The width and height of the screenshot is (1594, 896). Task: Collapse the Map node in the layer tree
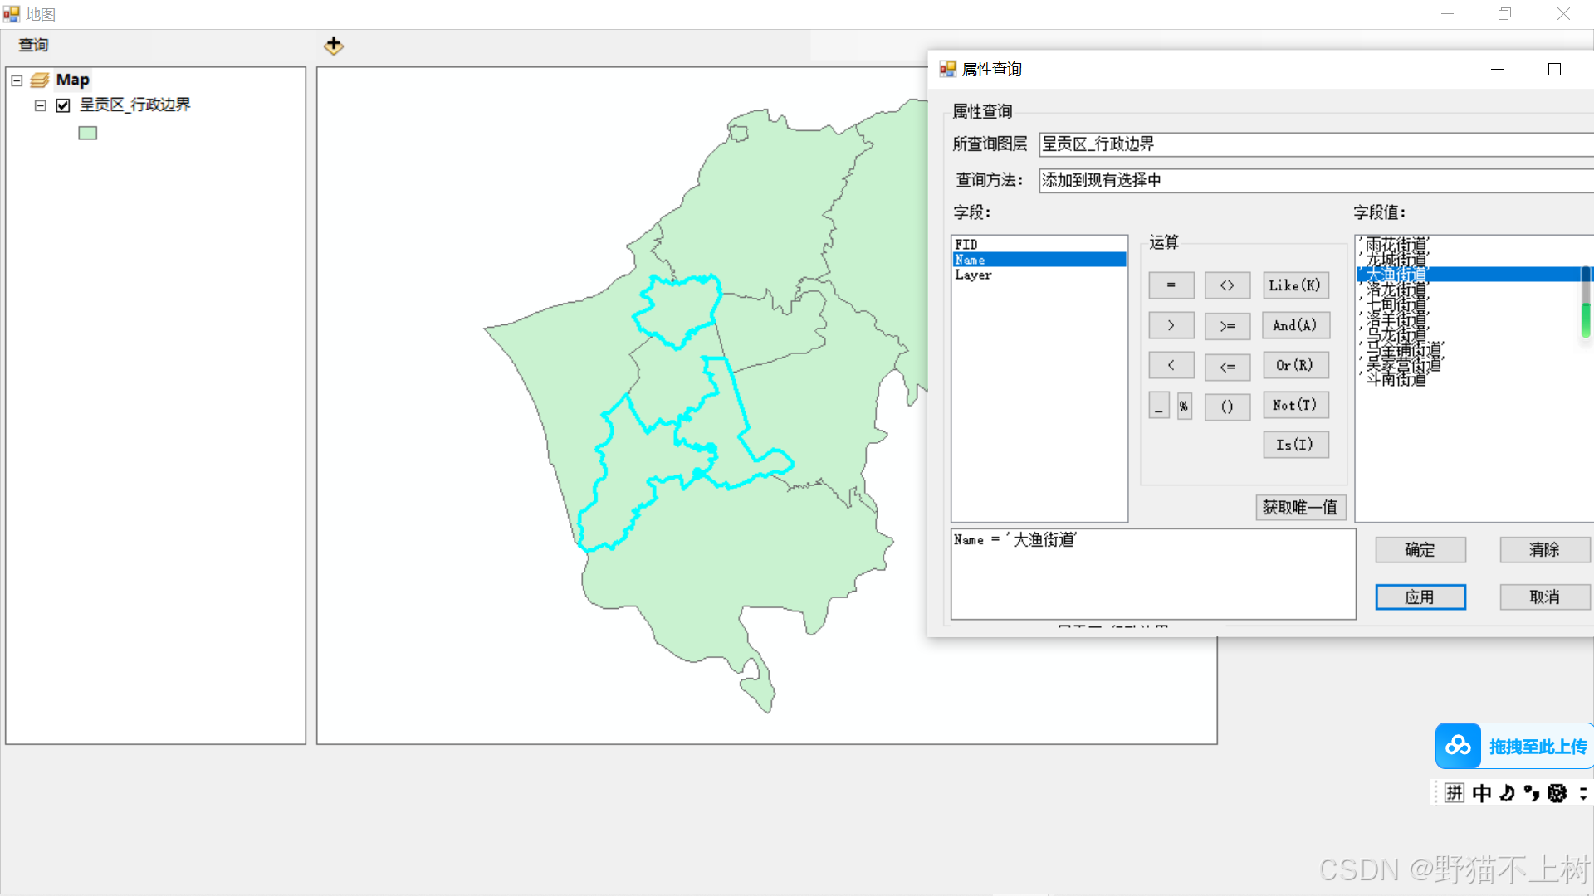pyautogui.click(x=17, y=79)
